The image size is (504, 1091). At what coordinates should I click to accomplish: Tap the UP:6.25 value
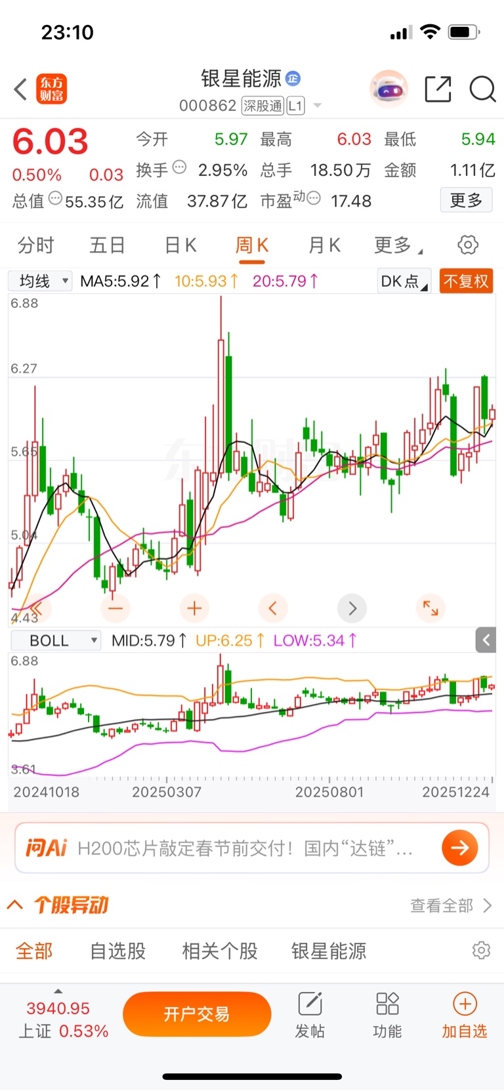(x=230, y=640)
